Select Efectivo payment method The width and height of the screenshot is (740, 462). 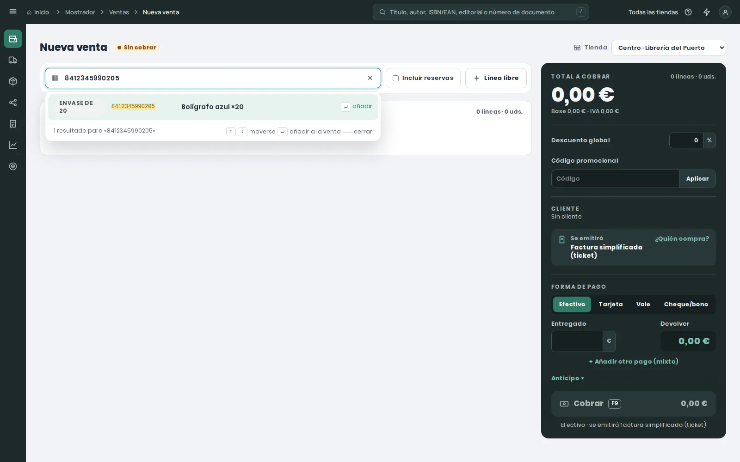(572, 304)
